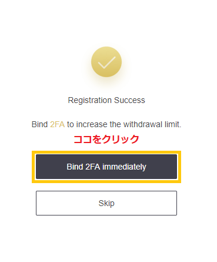217x262 pixels.
Task: Choose the white outlined Skip button
Action: [x=106, y=203]
